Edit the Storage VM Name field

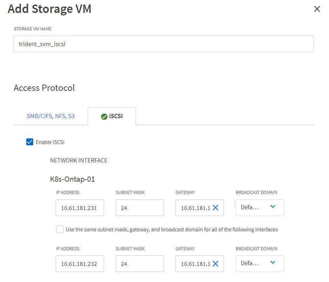click(x=163, y=44)
